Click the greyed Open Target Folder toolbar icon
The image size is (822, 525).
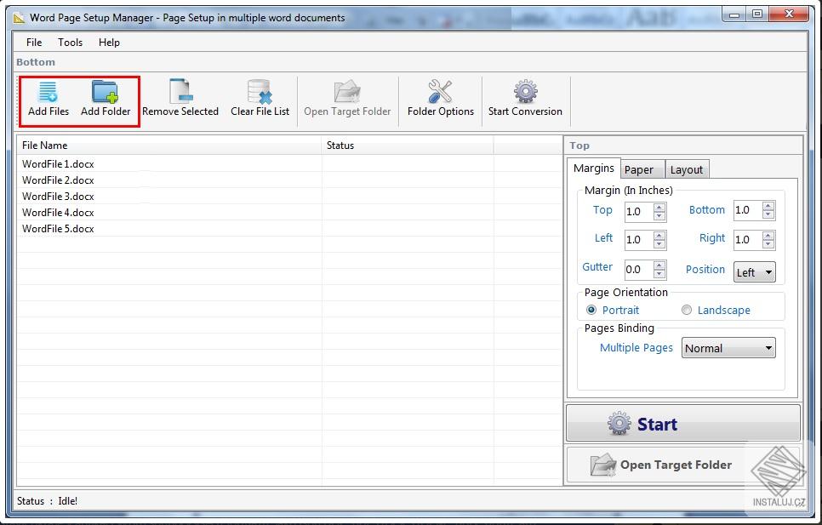(347, 92)
